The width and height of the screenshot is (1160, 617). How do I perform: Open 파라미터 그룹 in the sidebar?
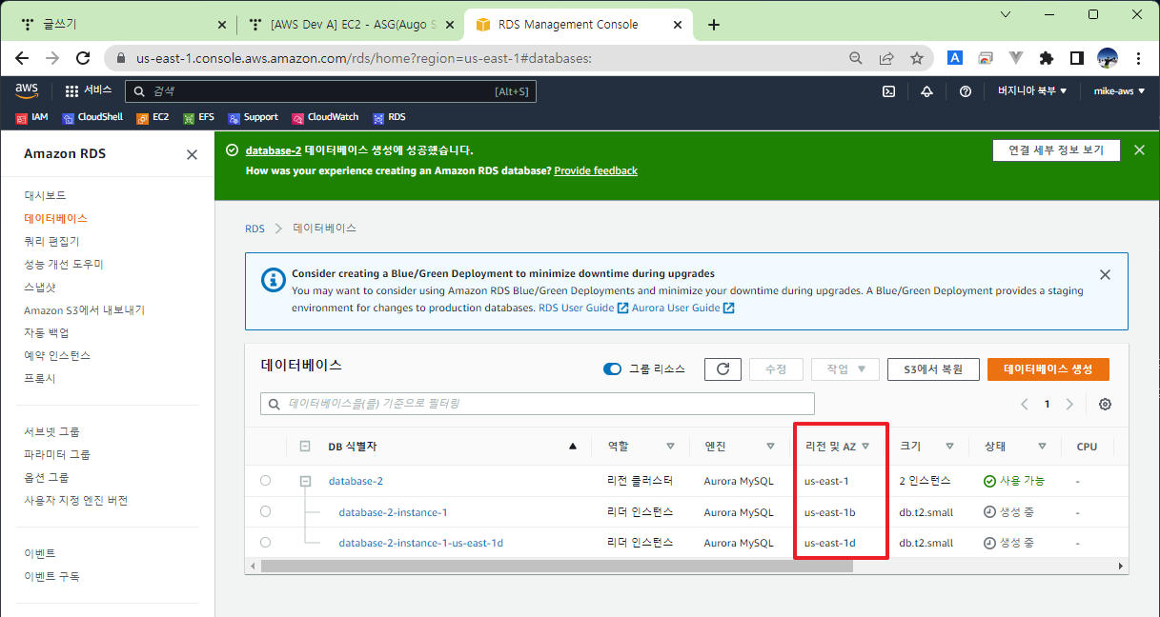57,454
